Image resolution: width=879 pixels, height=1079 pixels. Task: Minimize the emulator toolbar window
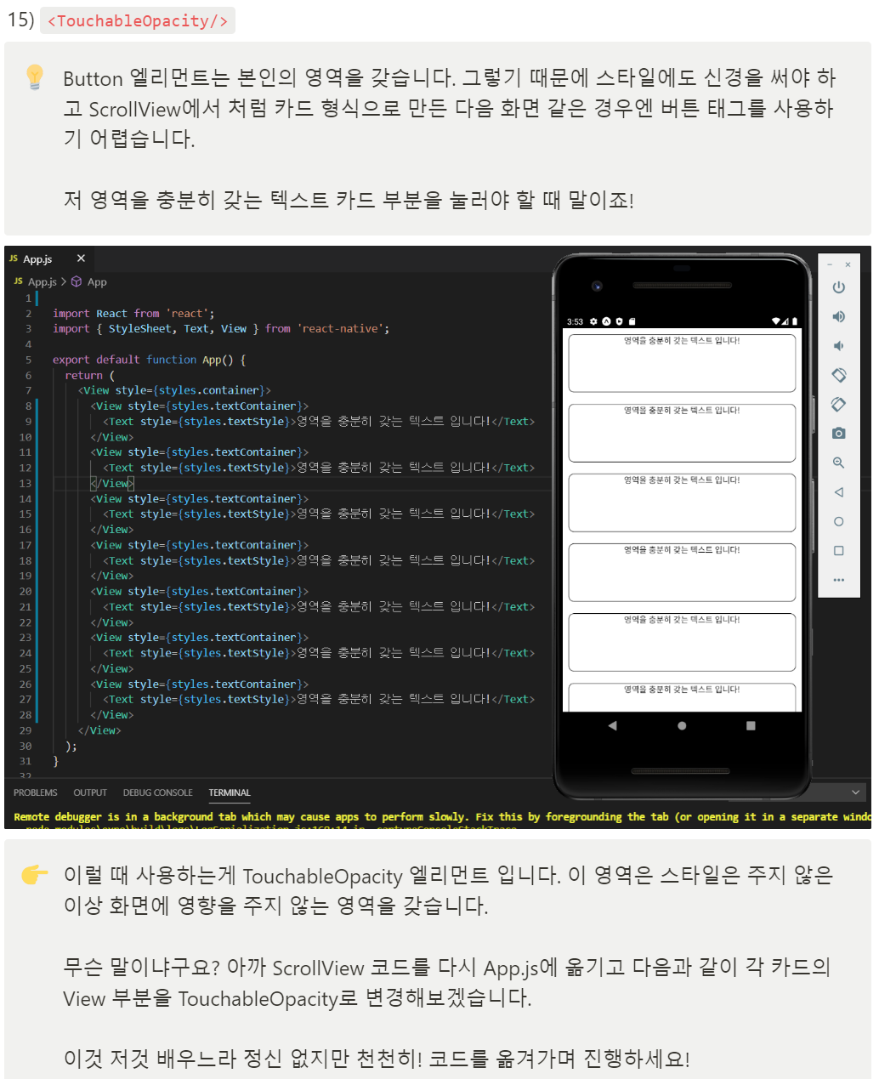830,264
